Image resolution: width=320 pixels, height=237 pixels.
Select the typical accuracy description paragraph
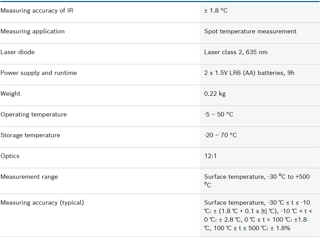click(x=258, y=215)
